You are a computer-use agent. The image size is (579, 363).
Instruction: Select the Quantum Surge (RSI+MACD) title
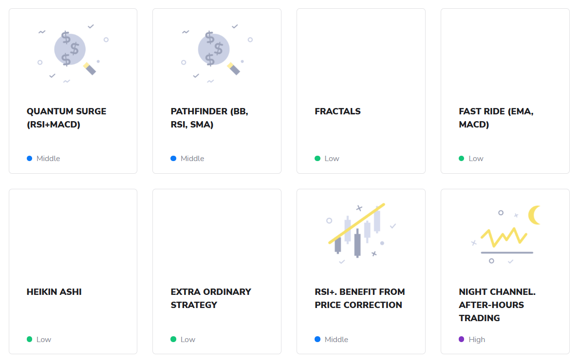pos(67,117)
